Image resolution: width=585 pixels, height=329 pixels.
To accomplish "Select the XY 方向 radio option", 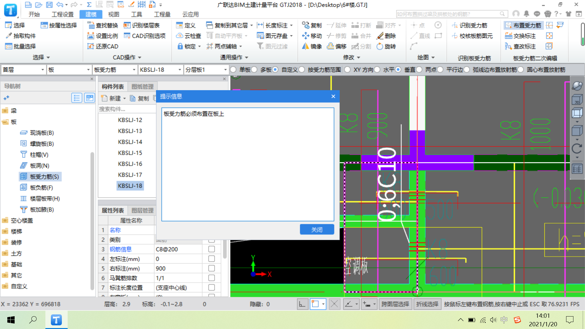I will [x=347, y=70].
